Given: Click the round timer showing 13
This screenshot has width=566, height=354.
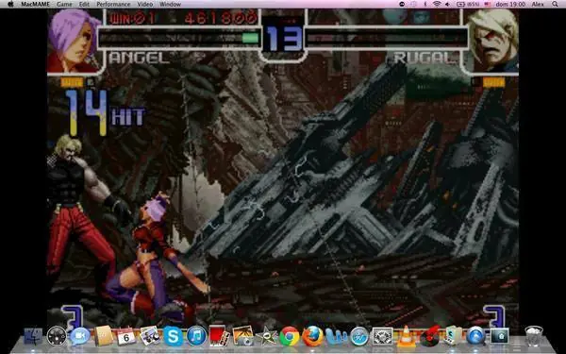Looking at the screenshot, I should (284, 39).
